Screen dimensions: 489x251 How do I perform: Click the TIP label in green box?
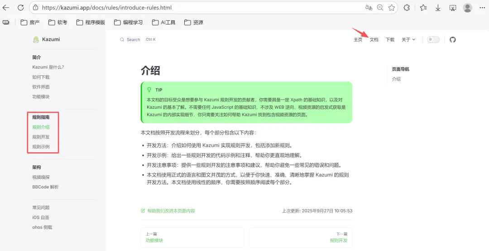(159, 90)
